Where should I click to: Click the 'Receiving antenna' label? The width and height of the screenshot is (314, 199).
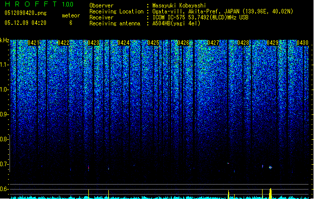tap(115, 23)
